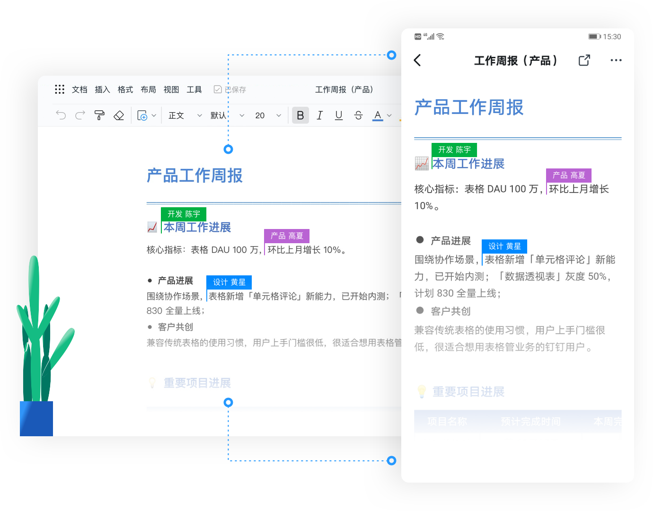653x511 pixels.
Task: Open the nine-dot app launcher grid
Action: point(60,89)
